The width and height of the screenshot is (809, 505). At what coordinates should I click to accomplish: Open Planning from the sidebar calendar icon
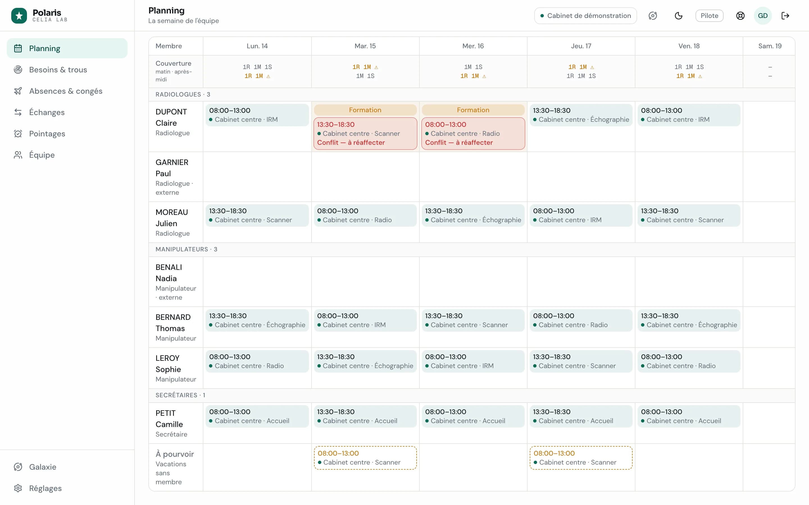pos(18,49)
